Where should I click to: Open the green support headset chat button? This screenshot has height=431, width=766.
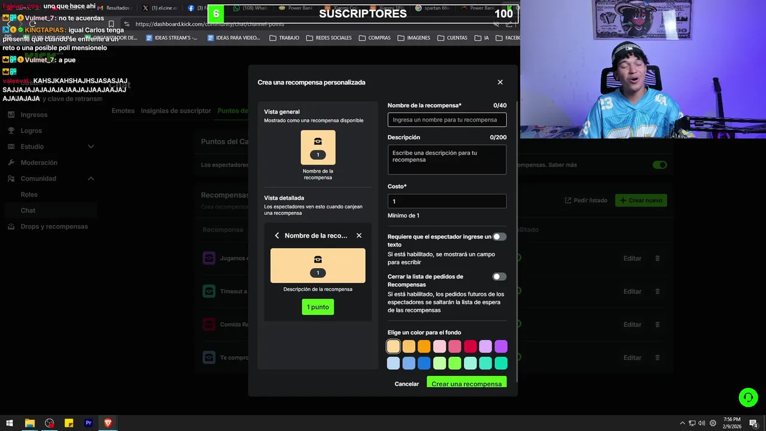pyautogui.click(x=748, y=397)
